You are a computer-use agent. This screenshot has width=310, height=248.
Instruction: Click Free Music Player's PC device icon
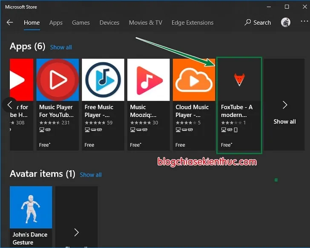87,130
